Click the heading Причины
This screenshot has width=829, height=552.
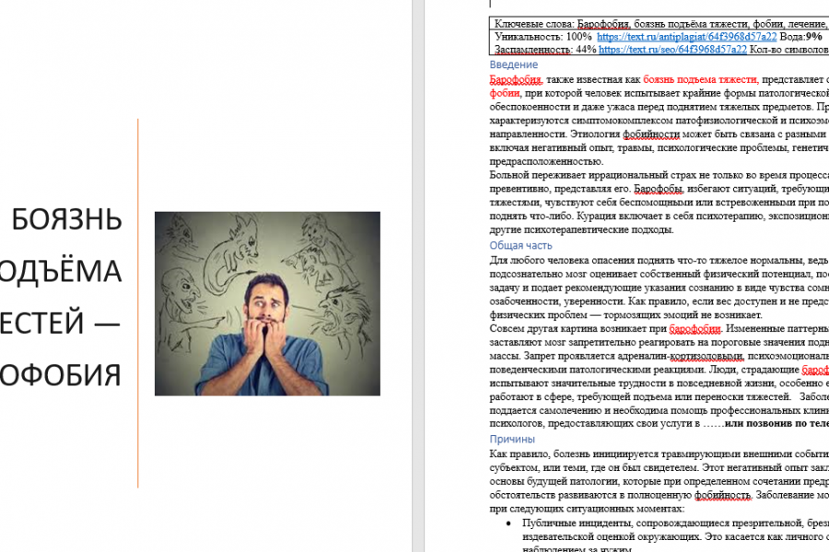(512, 439)
